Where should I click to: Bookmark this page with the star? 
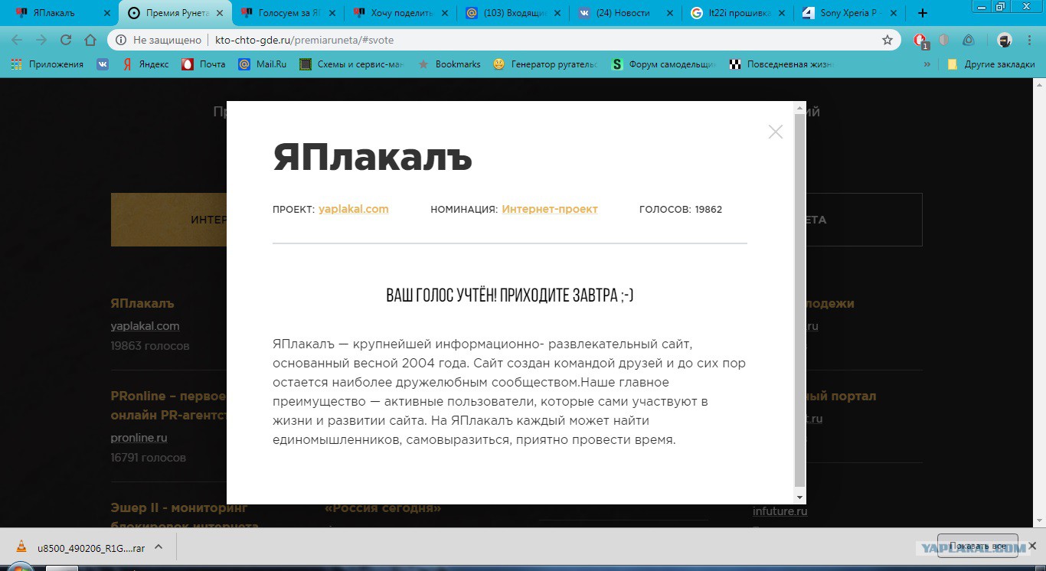(x=887, y=40)
